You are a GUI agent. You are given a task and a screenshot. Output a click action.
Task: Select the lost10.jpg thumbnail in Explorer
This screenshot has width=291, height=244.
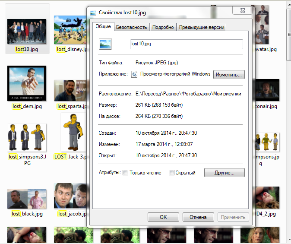click(27, 32)
